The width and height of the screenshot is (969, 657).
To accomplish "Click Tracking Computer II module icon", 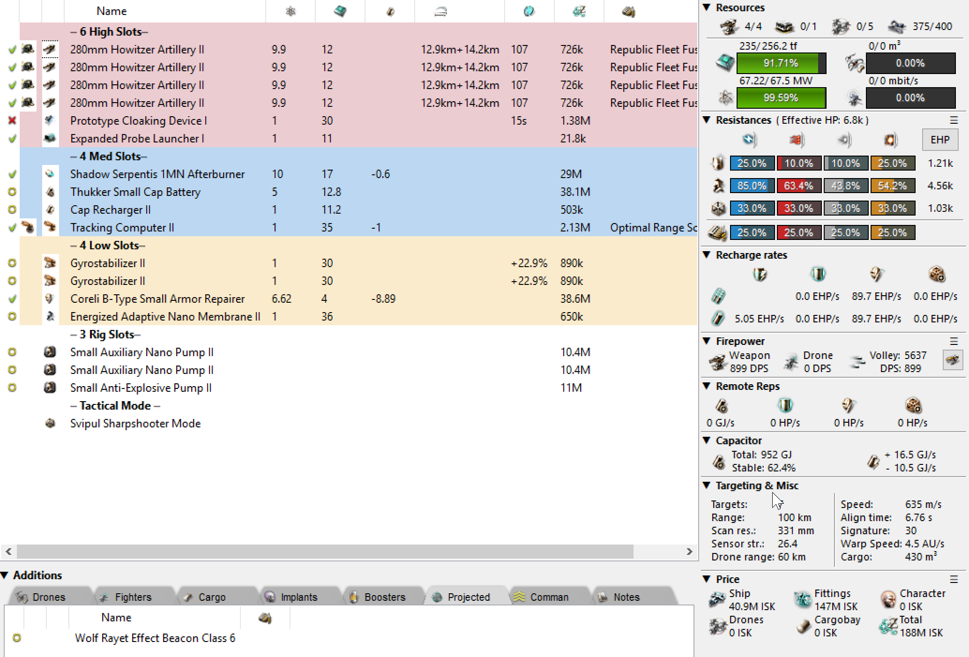I will (50, 227).
